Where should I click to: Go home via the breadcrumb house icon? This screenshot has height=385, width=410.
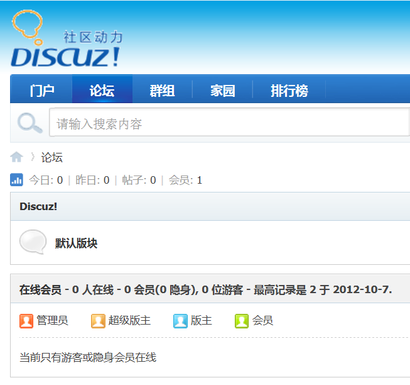[16, 157]
